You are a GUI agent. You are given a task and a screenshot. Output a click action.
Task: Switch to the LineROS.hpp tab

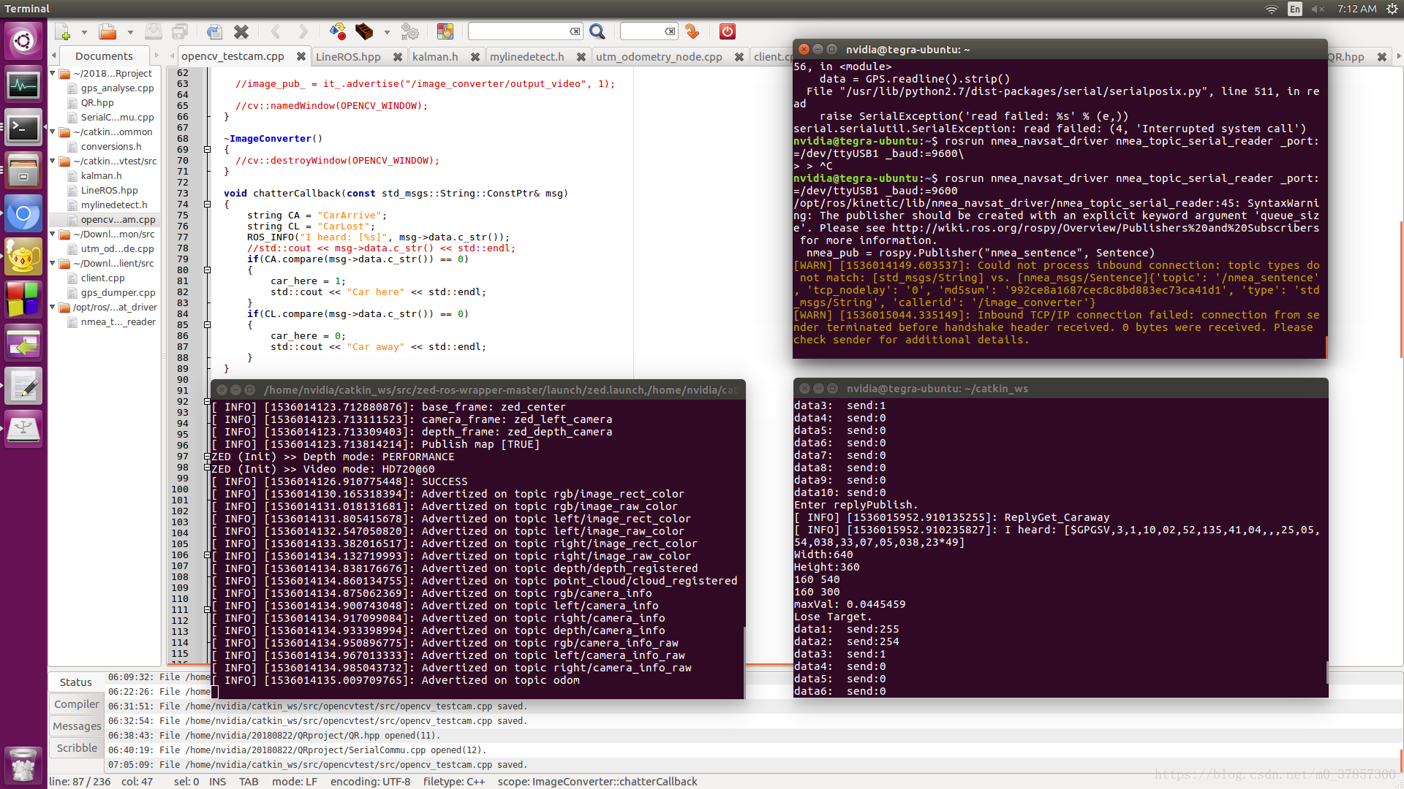(348, 57)
